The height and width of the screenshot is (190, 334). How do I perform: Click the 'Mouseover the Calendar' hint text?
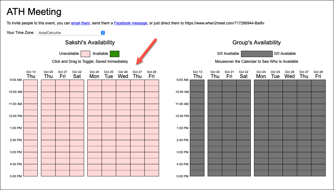point(257,62)
